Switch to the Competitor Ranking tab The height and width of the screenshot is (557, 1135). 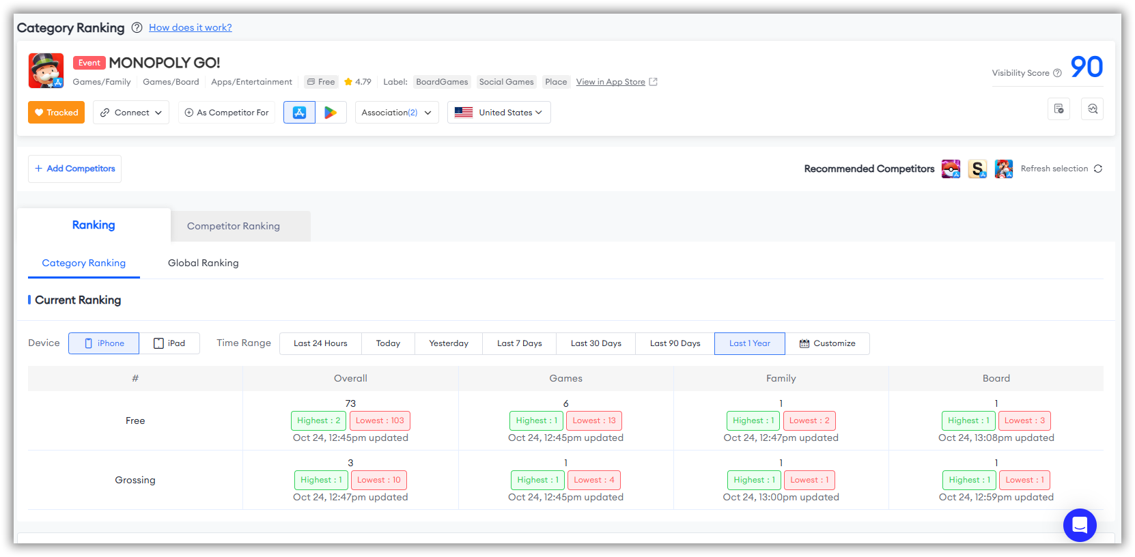pos(240,226)
